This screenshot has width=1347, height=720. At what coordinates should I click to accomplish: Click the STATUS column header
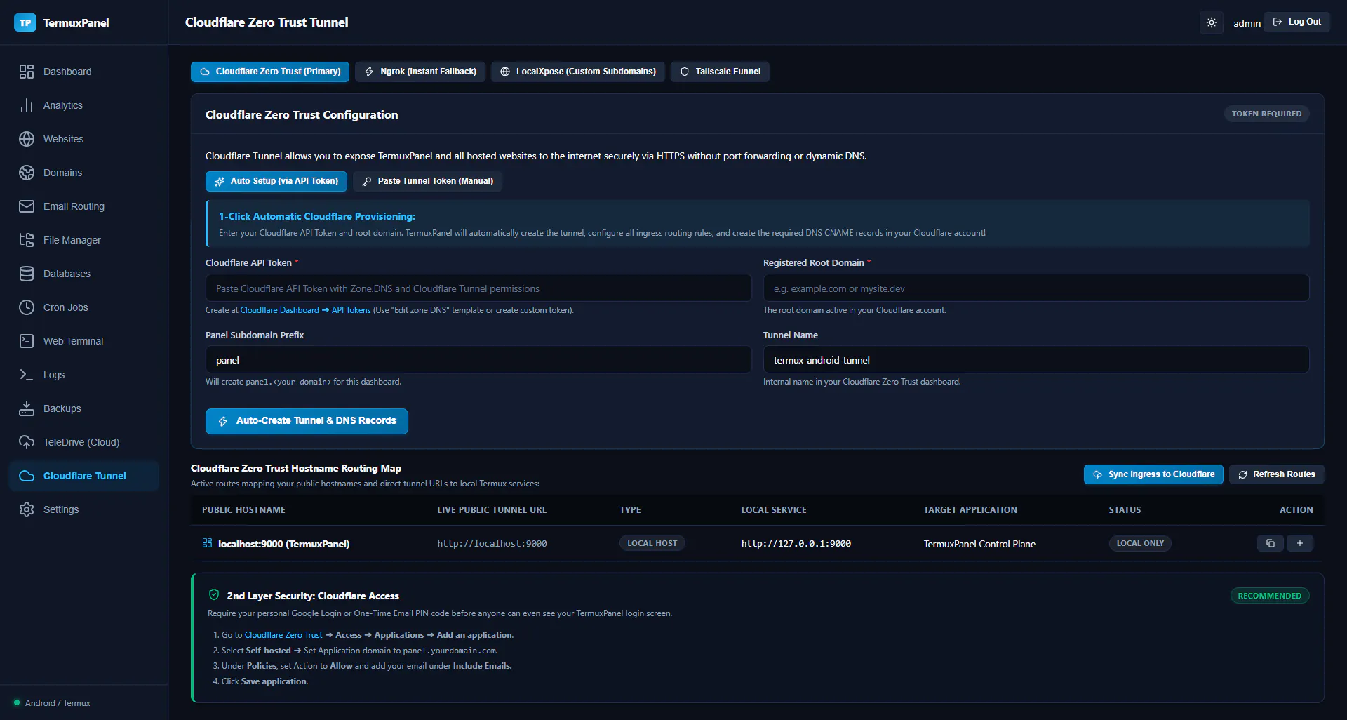(x=1125, y=510)
